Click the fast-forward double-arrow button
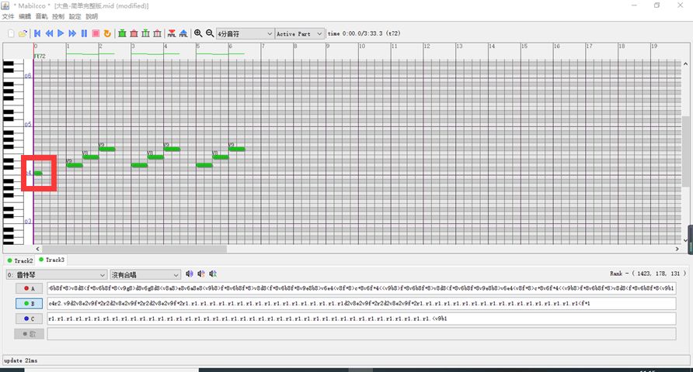This screenshot has width=693, height=372. click(x=72, y=33)
